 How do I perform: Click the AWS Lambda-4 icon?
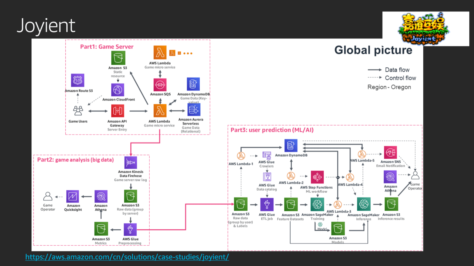pyautogui.click(x=350, y=177)
